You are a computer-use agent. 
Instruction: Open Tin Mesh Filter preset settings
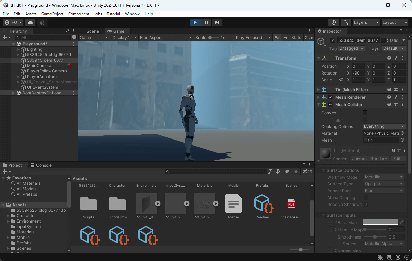pyautogui.click(x=396, y=90)
